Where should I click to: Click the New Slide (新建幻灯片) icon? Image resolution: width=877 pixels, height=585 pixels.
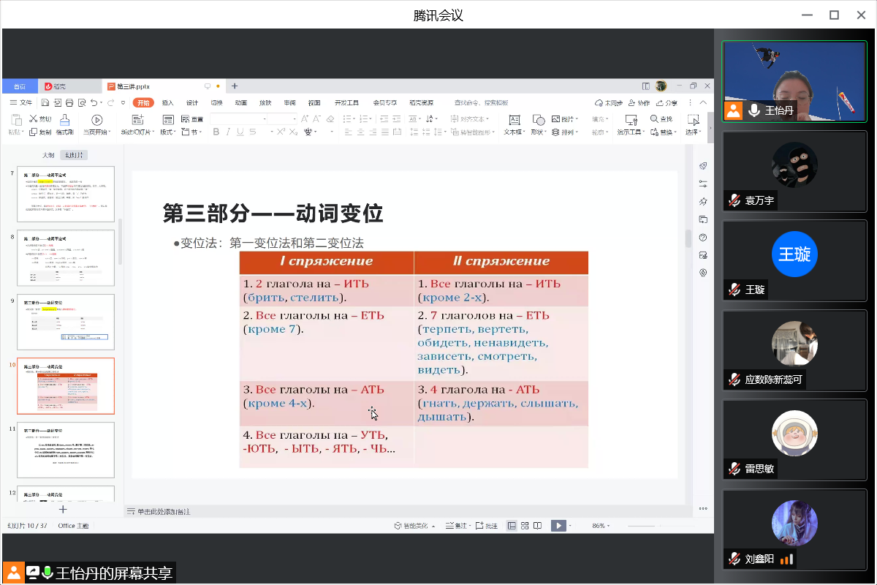137,120
